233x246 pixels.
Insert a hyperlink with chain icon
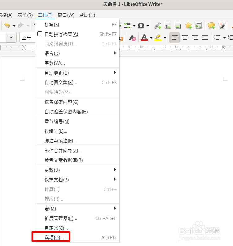pos(158,26)
